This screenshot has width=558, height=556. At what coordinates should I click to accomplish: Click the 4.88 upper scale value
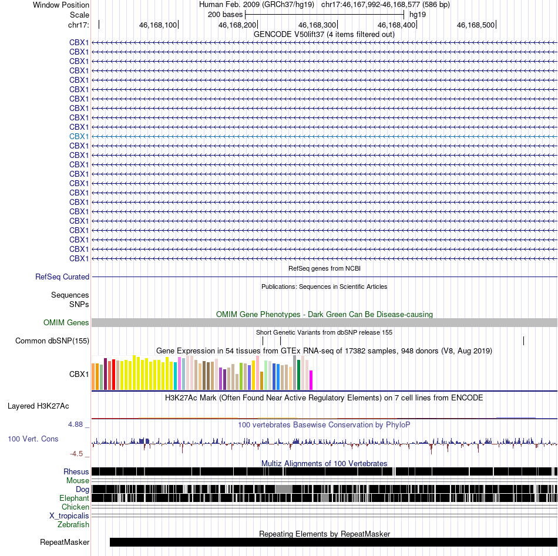tap(75, 424)
